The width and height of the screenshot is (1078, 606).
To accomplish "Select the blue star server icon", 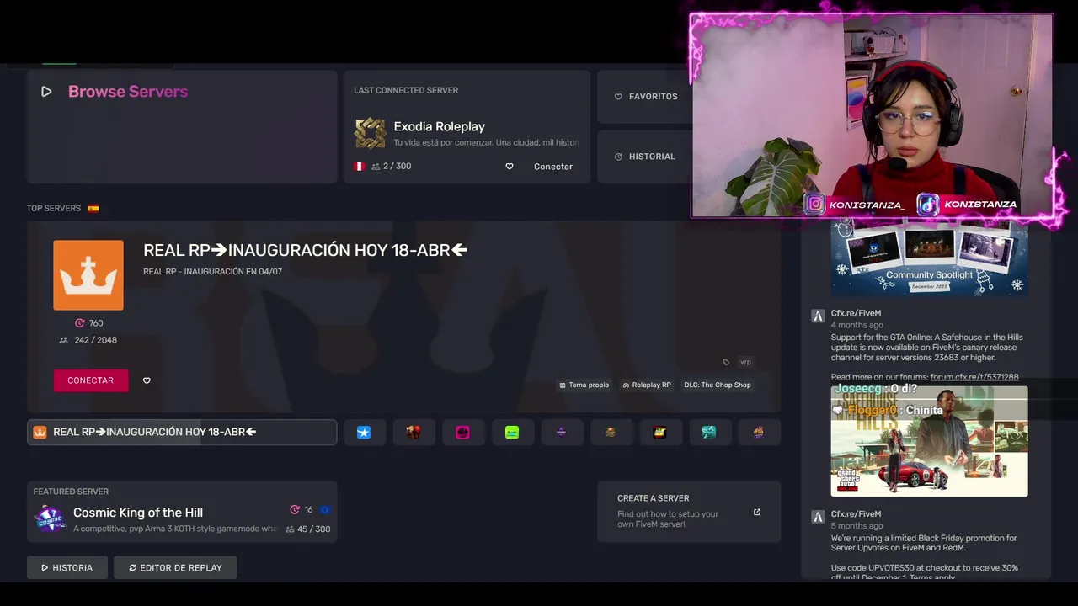I will 364,432.
